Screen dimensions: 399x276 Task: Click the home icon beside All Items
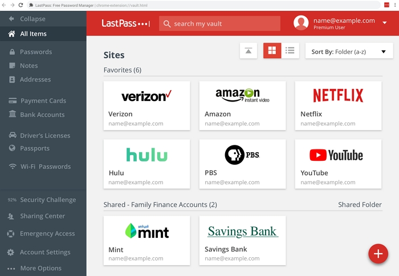pyautogui.click(x=11, y=34)
